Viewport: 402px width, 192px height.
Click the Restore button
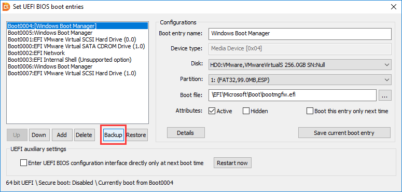point(136,135)
